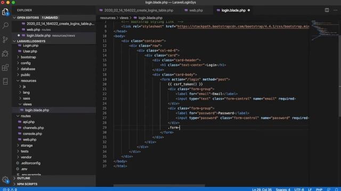Viewport: 341px width, 191px height.
Task: Expand the Outline panel
Action: (23, 178)
